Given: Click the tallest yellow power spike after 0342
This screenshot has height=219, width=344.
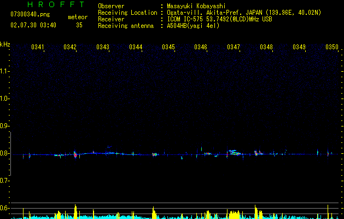Looking at the screenshot, I should coord(75,211).
